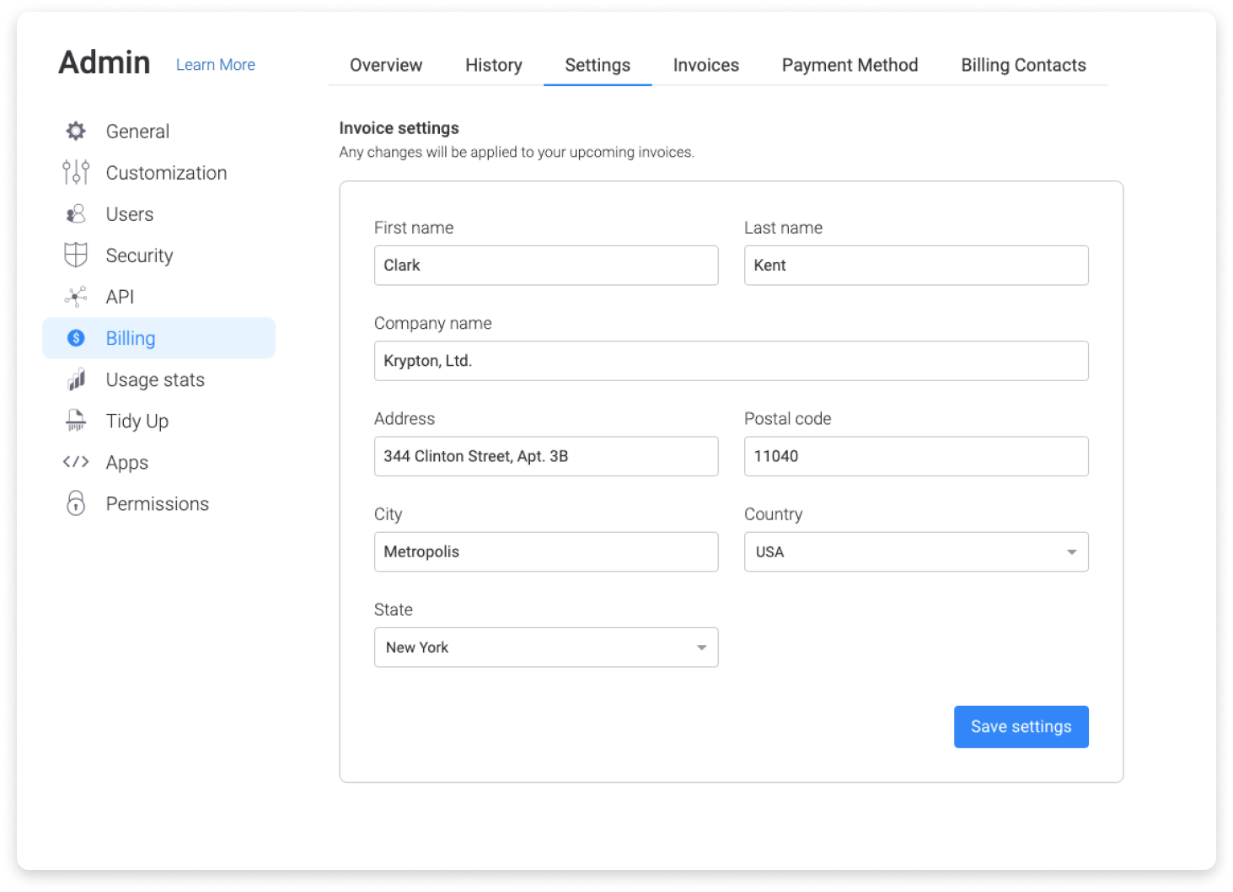Open the Country dropdown showing USA

916,551
